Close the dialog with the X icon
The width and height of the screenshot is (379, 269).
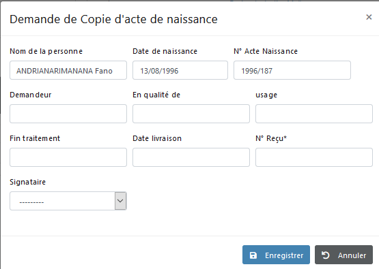point(369,17)
